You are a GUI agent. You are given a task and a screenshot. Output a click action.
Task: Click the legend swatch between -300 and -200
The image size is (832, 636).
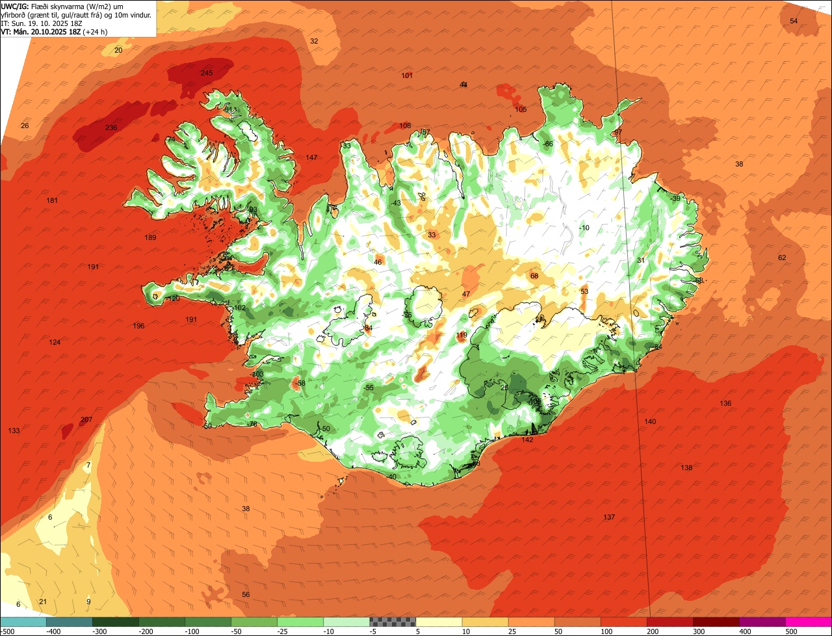(116, 622)
